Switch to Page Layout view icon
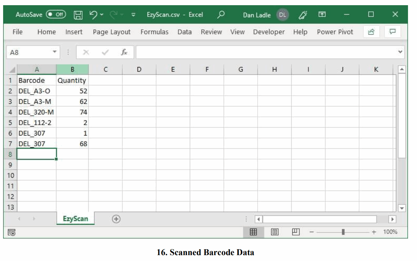417x261 pixels. [x=275, y=232]
